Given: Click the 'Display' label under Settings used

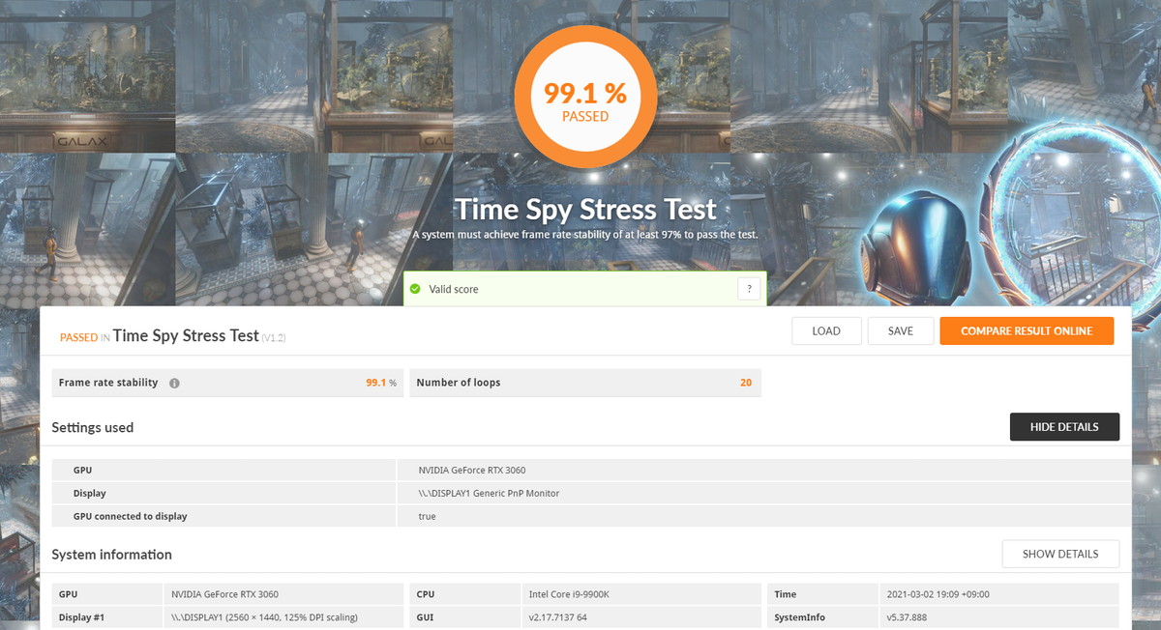Looking at the screenshot, I should pos(90,493).
